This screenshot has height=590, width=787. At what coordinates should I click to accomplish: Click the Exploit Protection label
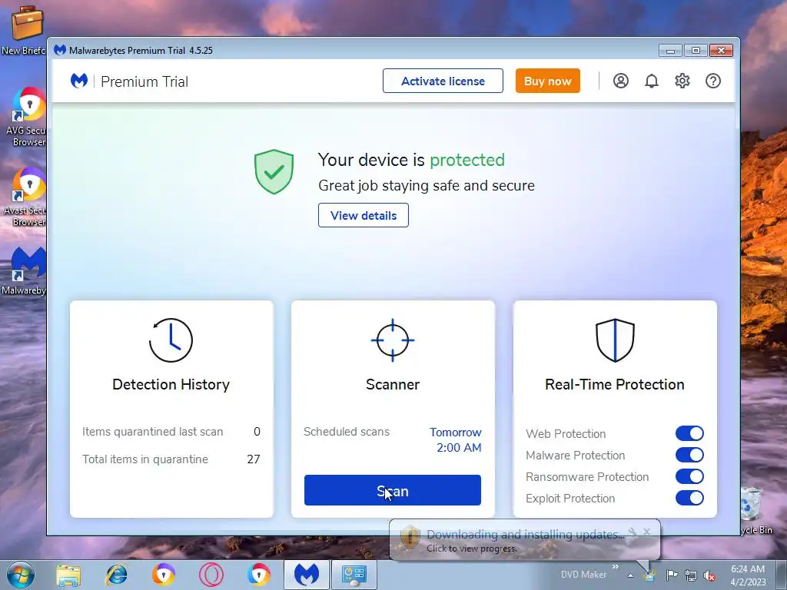(x=570, y=498)
